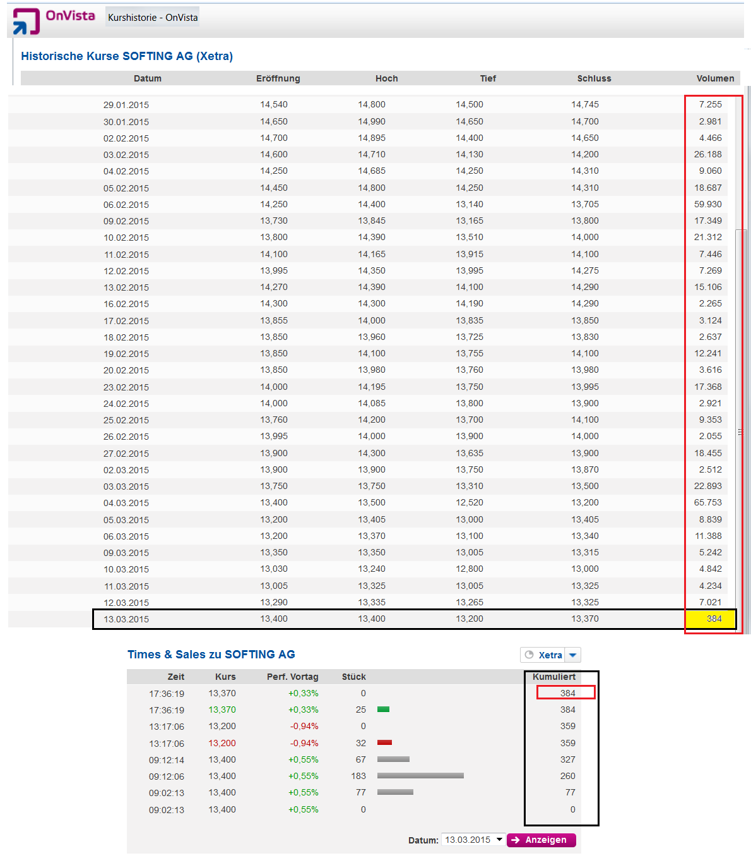Screen dimensions: 751x858
Task: Click the Datum: label near date selector
Action: pos(423,840)
